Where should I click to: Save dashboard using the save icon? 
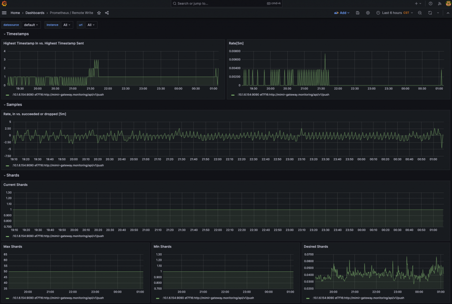tap(358, 13)
